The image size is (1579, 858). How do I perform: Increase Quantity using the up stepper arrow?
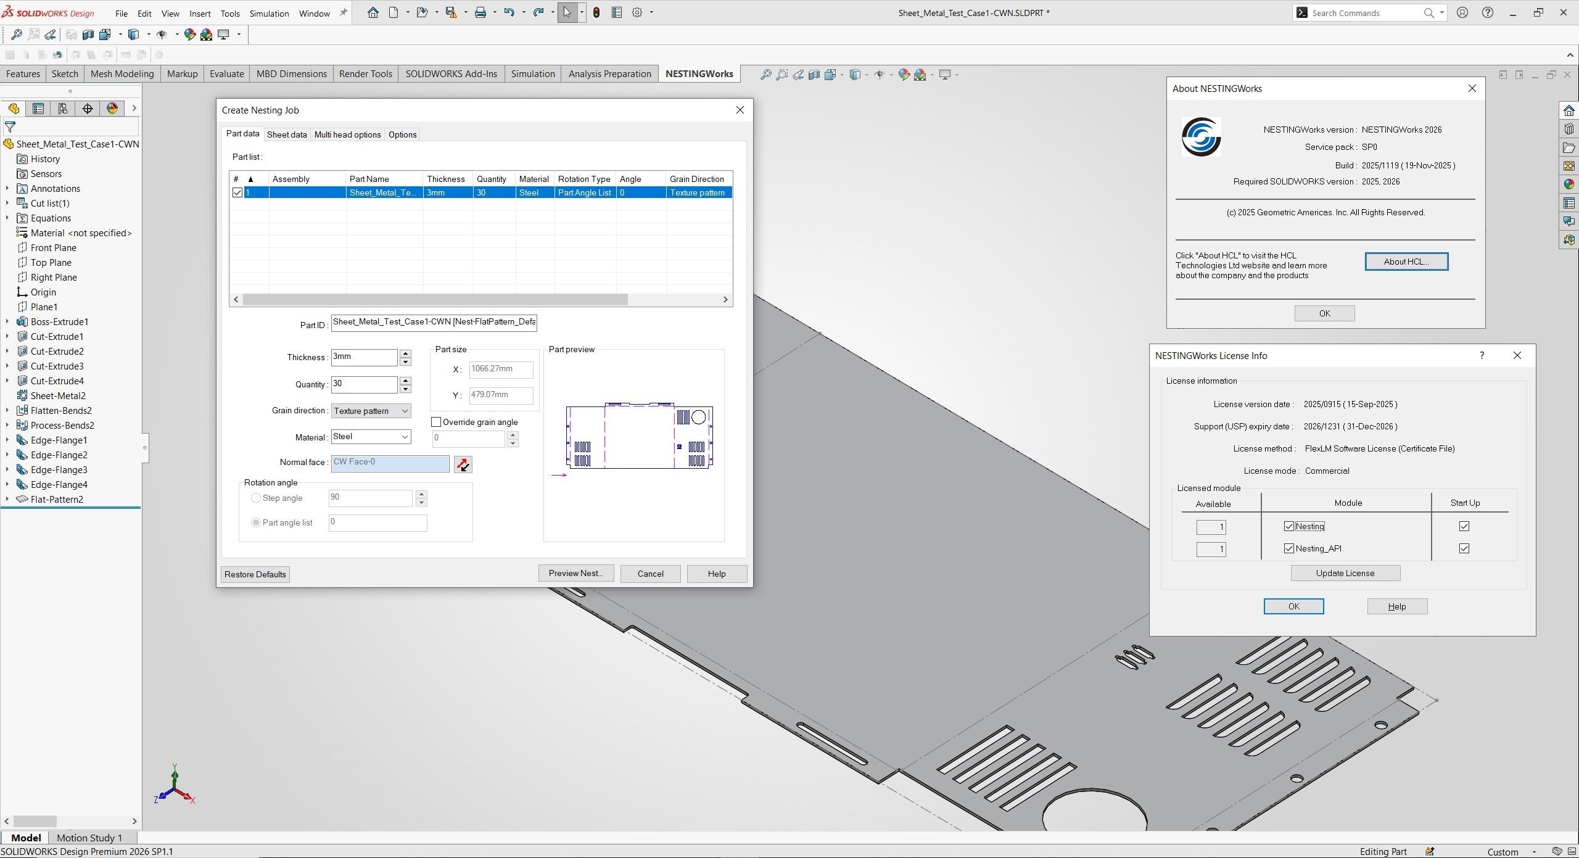coord(405,381)
